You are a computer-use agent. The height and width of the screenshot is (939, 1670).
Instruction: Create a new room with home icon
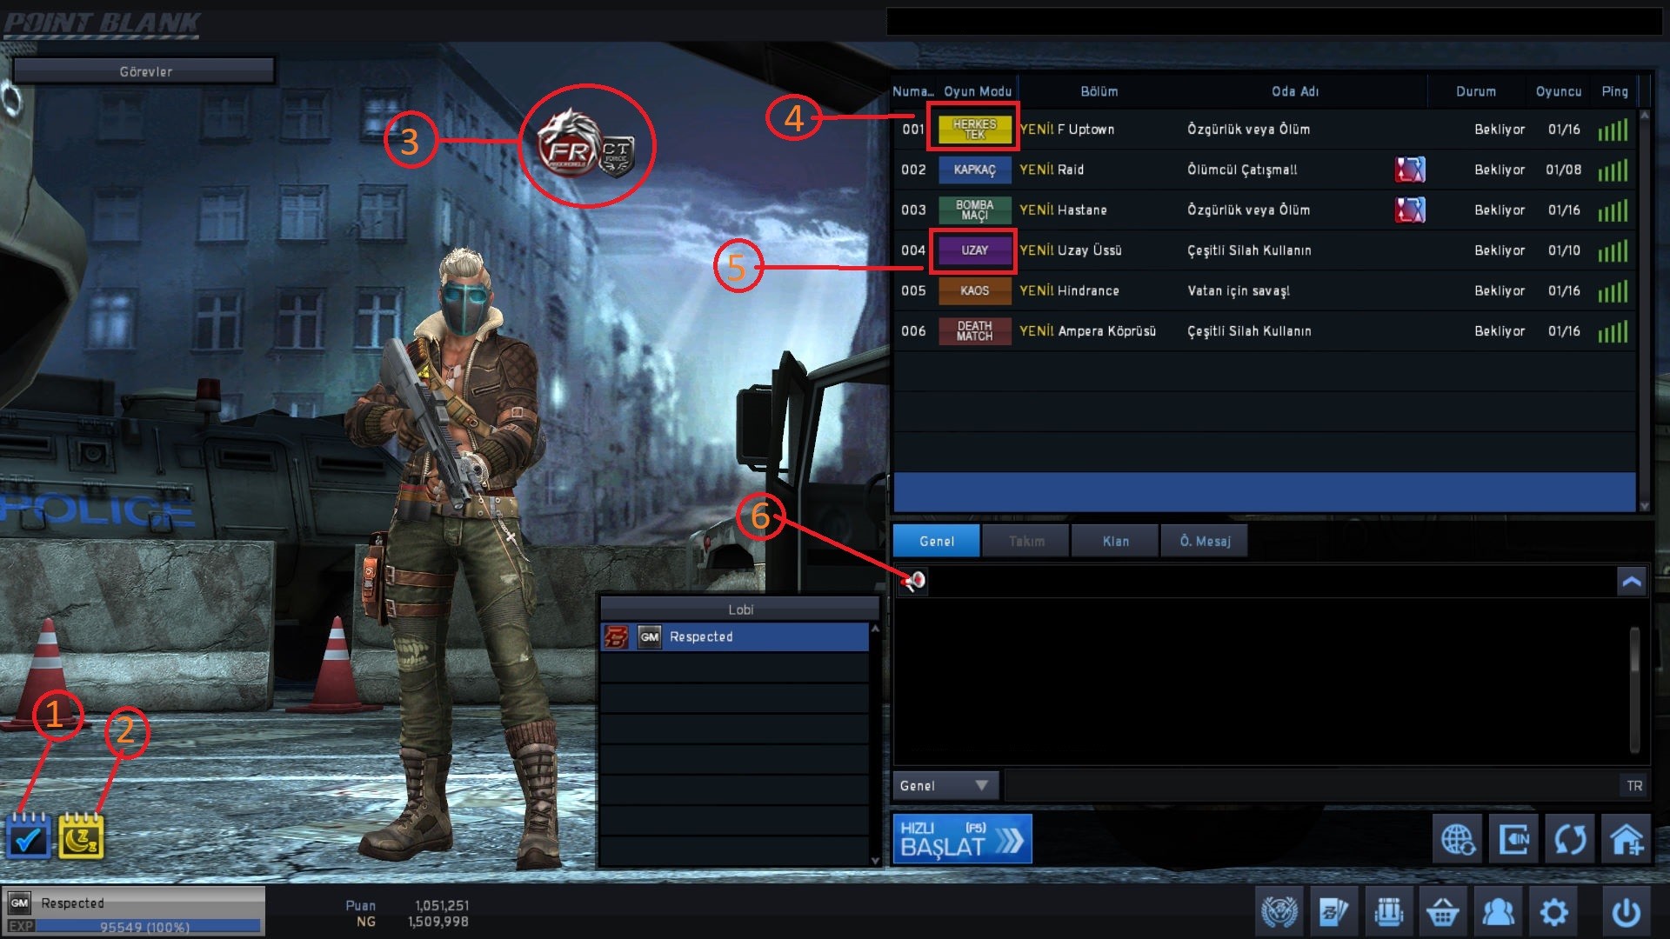click(x=1627, y=839)
